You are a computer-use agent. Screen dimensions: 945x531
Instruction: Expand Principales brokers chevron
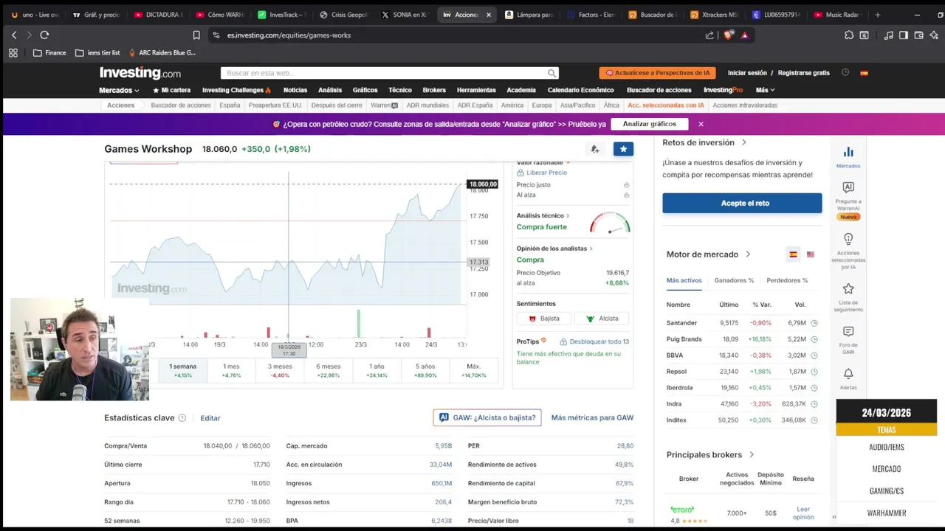pyautogui.click(x=752, y=455)
